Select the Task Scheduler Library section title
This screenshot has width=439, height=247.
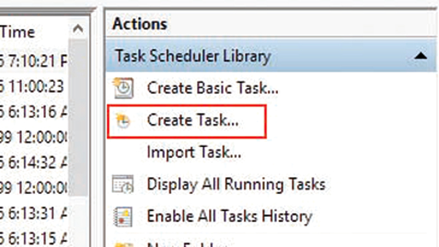click(x=192, y=56)
